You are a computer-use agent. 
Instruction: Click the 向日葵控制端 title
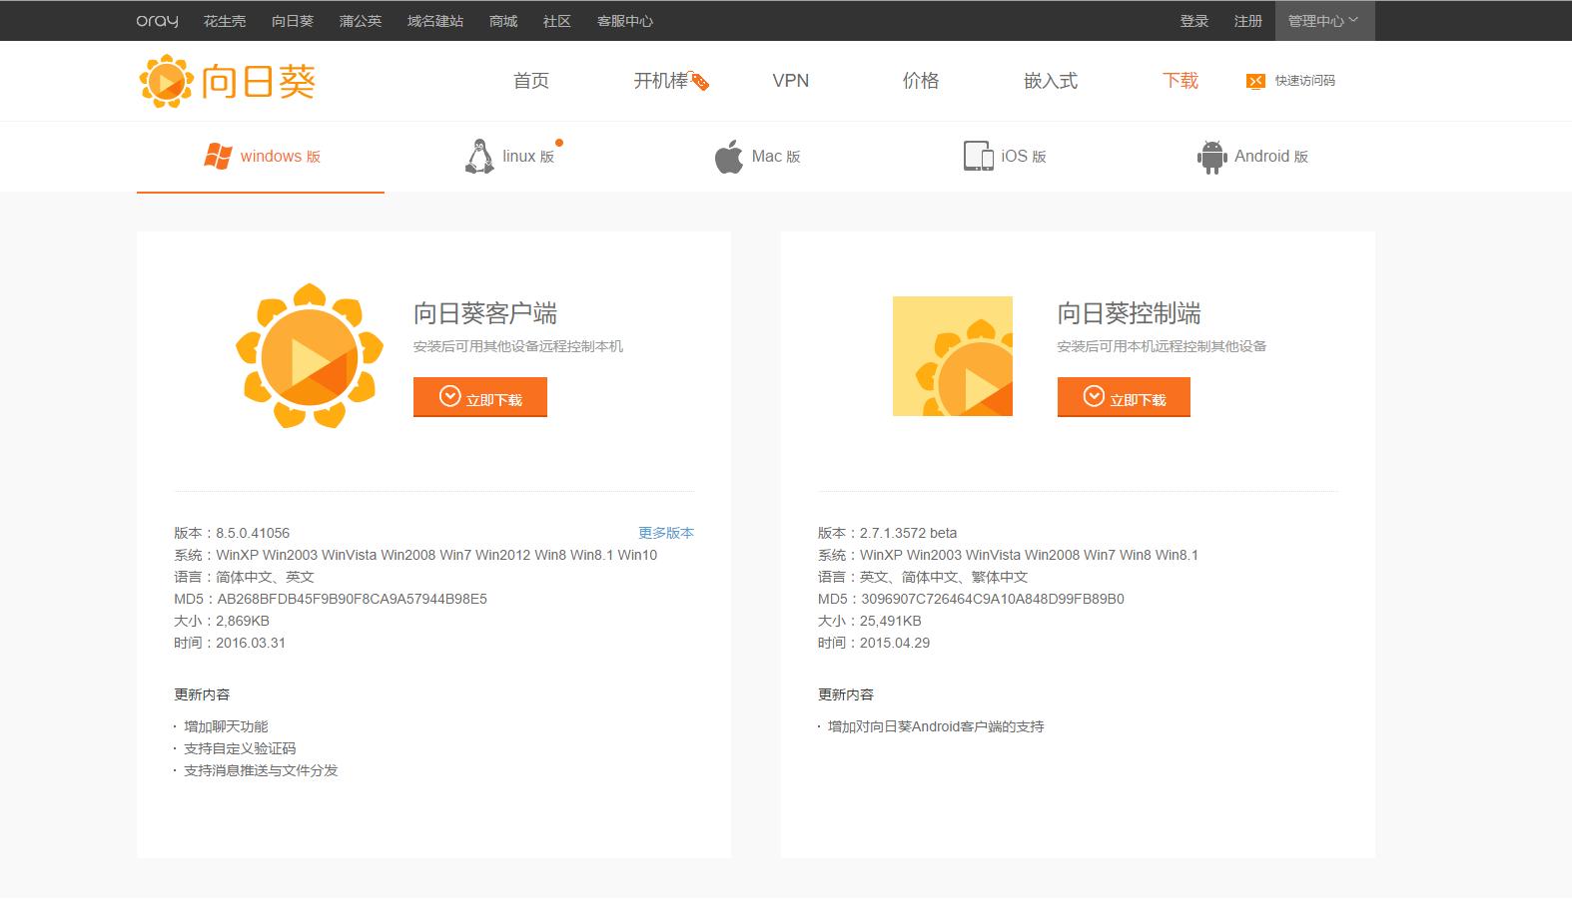[1130, 313]
